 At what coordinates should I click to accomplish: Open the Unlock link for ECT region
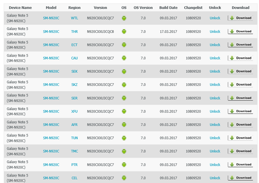215,45
